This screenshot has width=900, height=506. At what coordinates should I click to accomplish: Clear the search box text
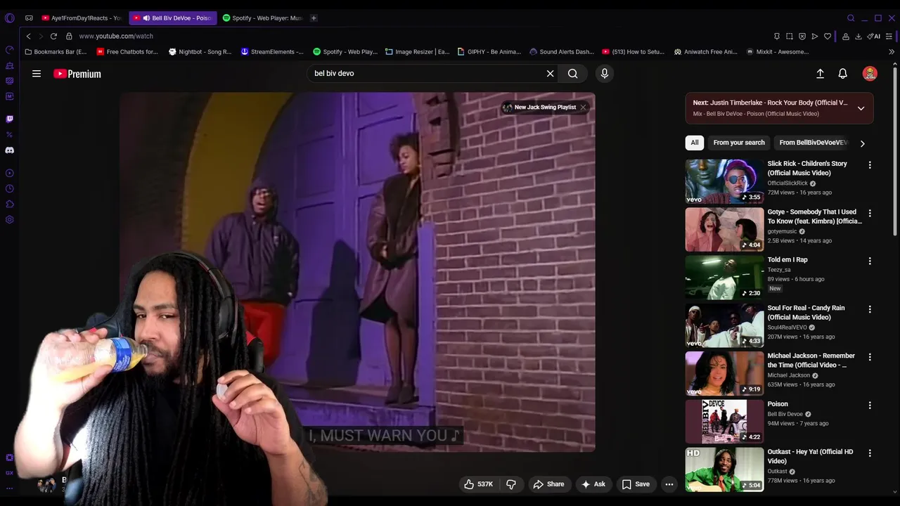click(x=550, y=73)
